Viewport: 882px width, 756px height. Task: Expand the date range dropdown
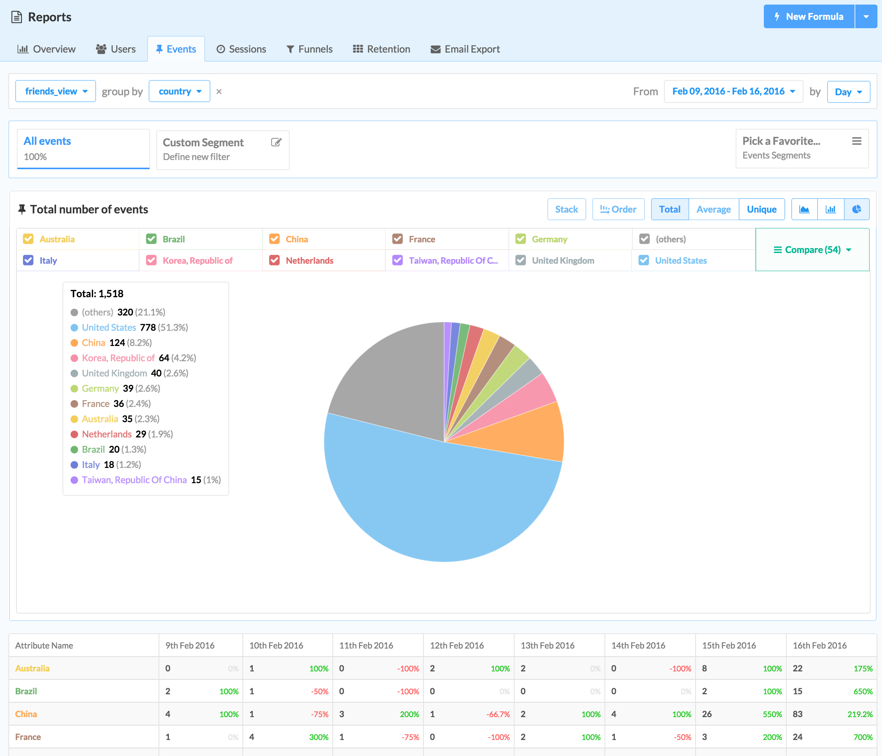click(733, 91)
